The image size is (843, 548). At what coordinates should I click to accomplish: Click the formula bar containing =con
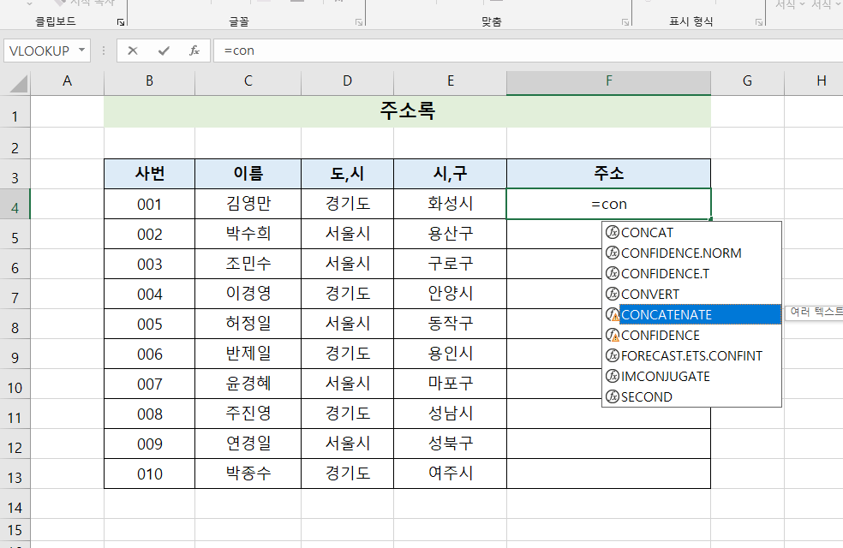point(528,51)
